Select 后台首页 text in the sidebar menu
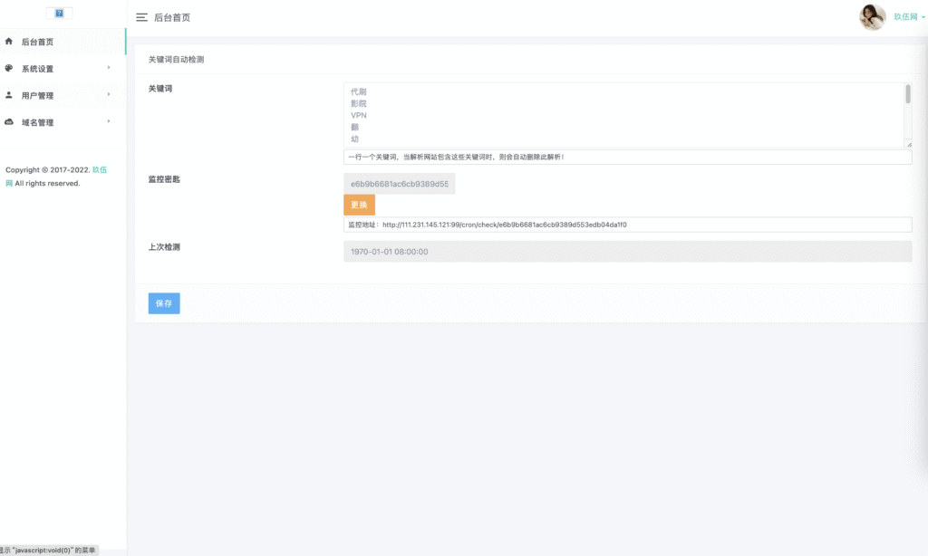 click(37, 42)
